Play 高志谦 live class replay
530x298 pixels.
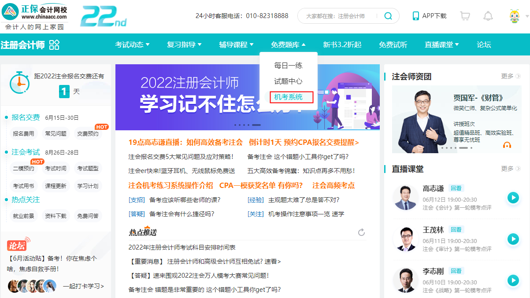pos(513,198)
